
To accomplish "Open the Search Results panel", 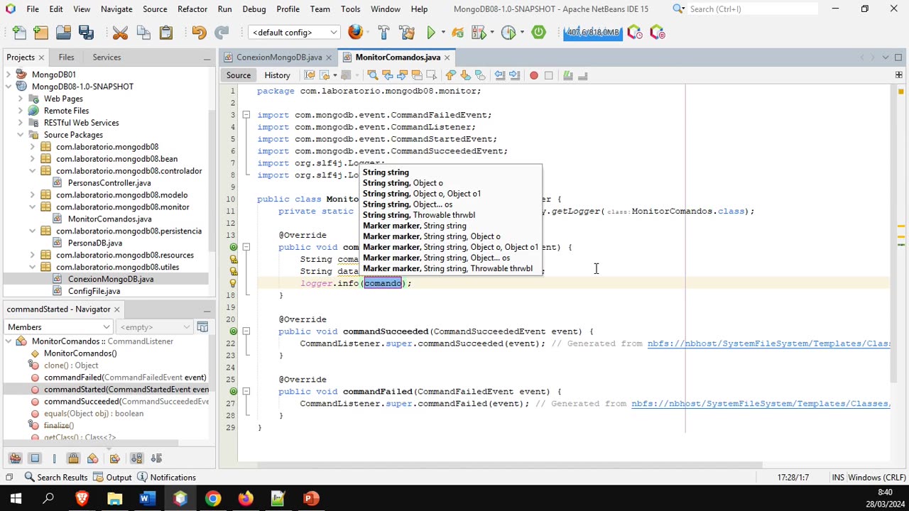I will [55, 478].
